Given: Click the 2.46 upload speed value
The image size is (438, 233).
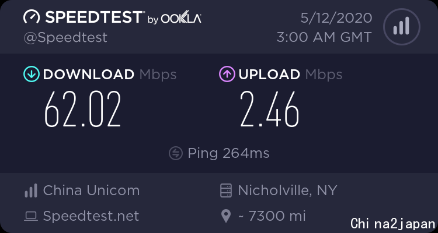Looking at the screenshot, I should click(x=270, y=110).
